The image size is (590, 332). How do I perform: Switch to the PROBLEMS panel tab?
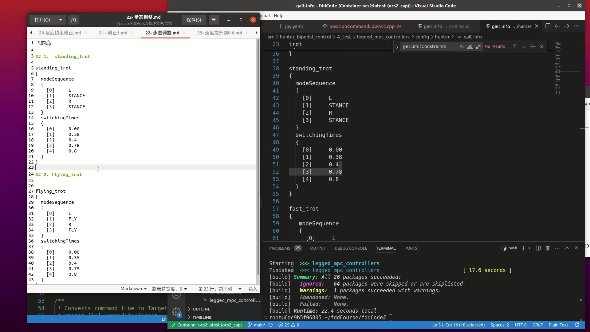coord(279,248)
